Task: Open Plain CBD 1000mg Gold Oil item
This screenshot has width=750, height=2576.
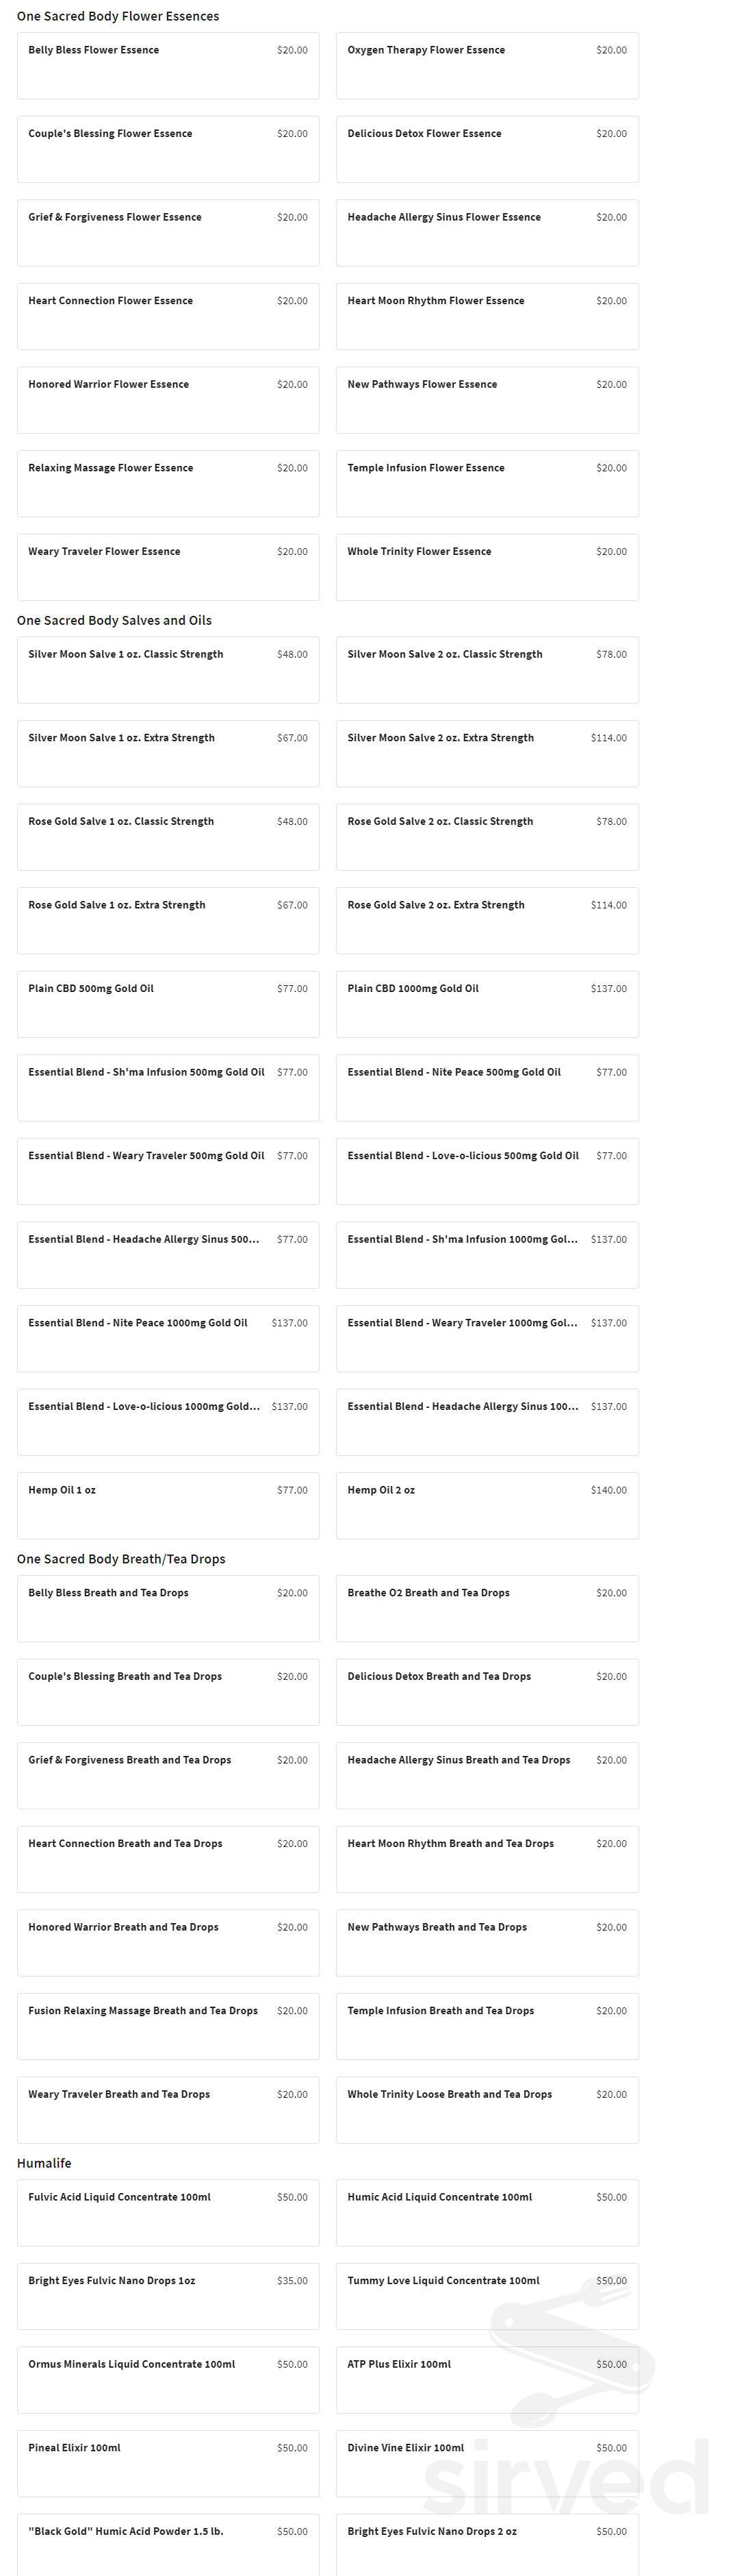Action: 487,1005
